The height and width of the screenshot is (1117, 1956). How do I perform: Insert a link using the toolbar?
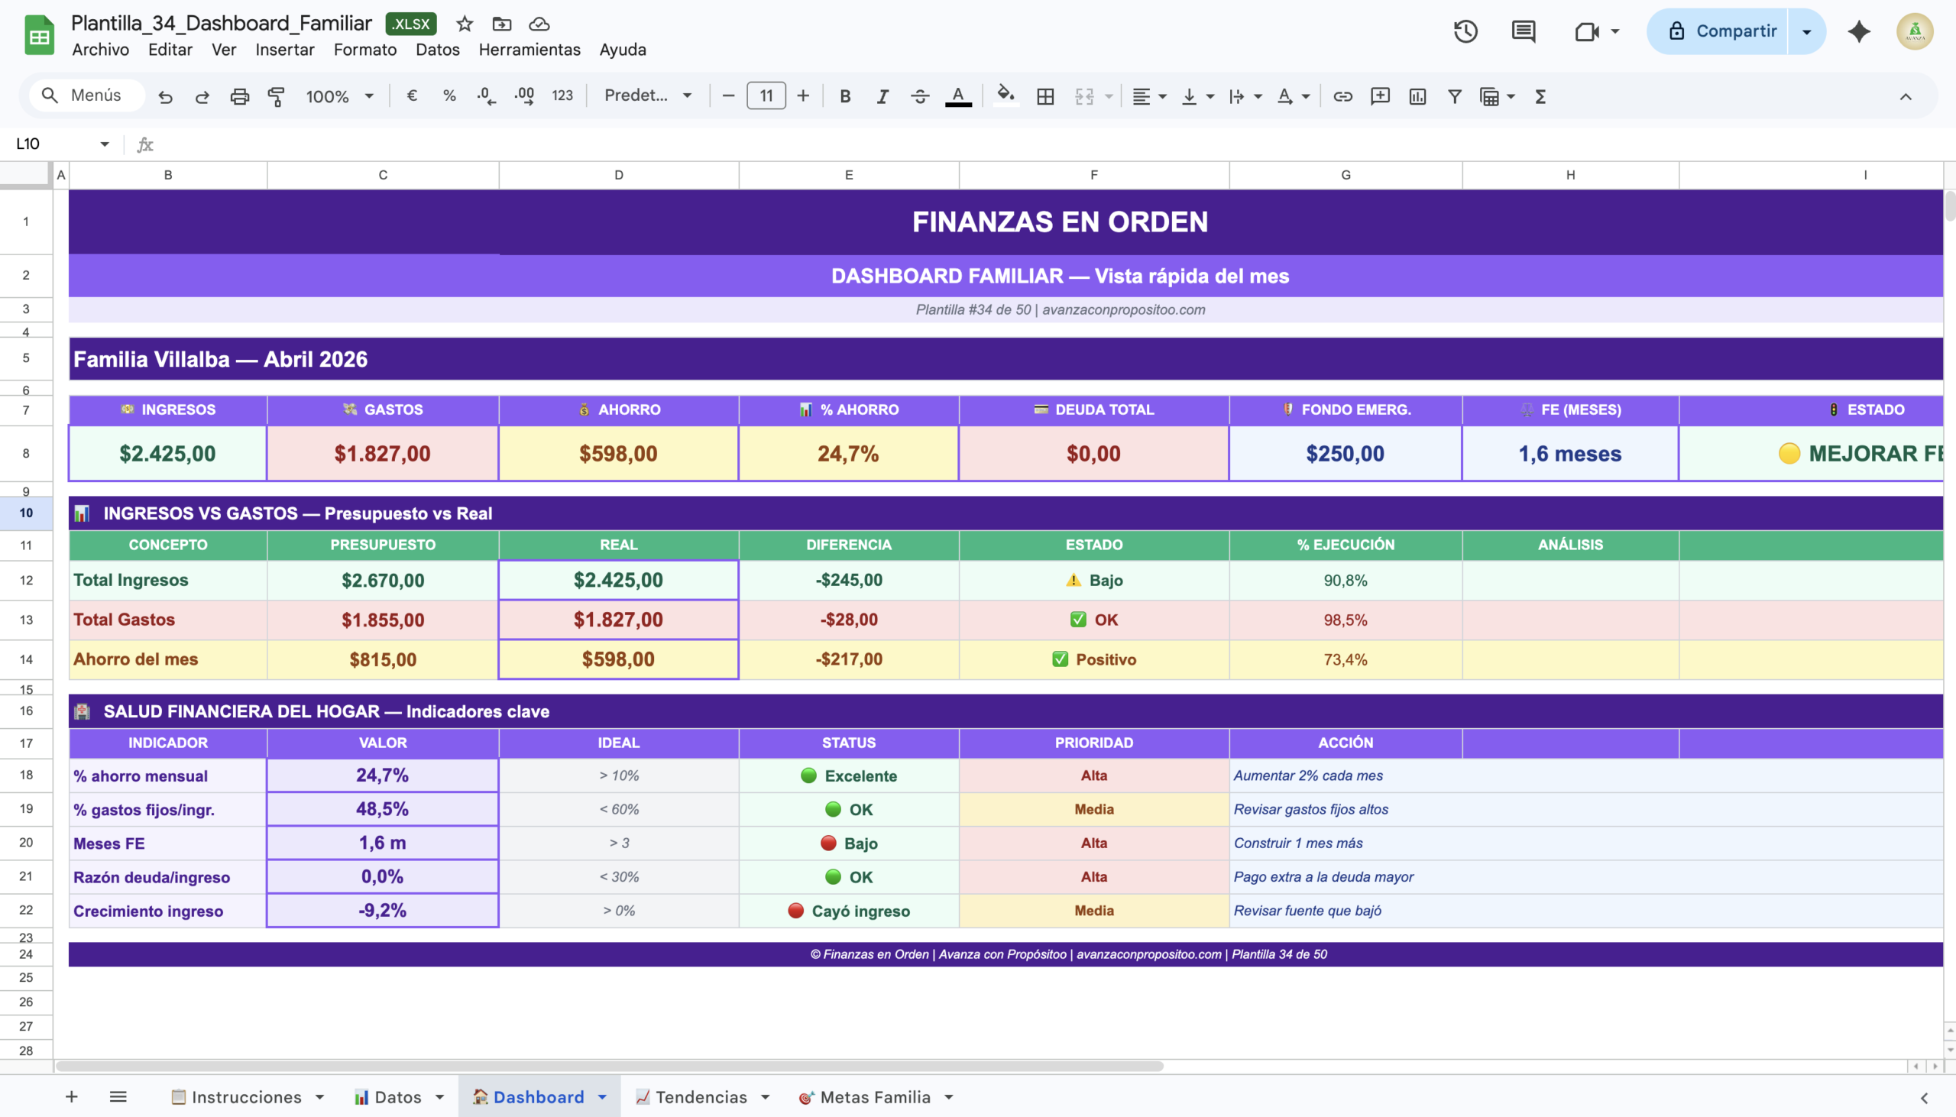[x=1342, y=97]
